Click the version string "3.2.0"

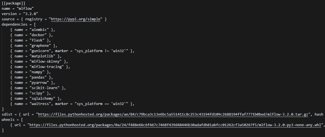(31, 14)
